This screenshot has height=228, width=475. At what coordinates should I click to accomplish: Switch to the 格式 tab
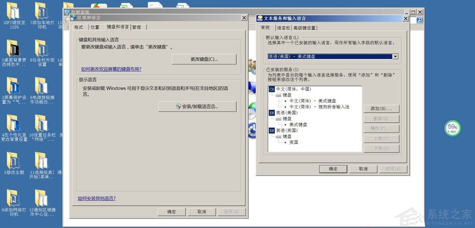[x=79, y=27]
